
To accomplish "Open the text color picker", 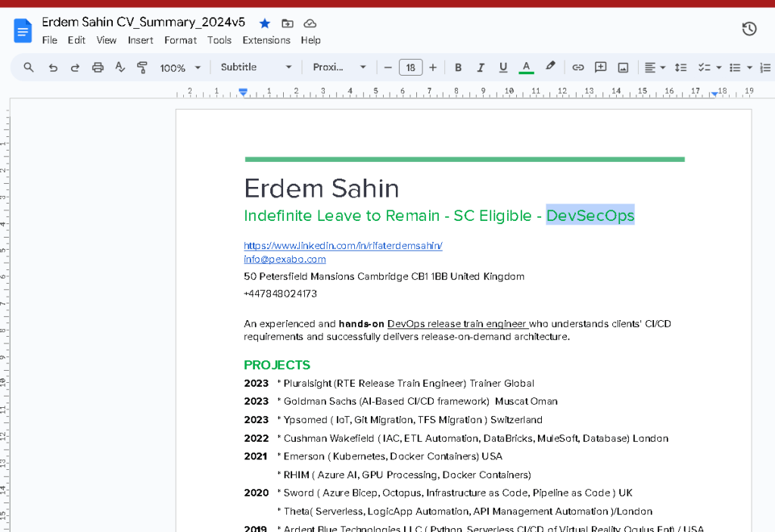I will pyautogui.click(x=527, y=67).
